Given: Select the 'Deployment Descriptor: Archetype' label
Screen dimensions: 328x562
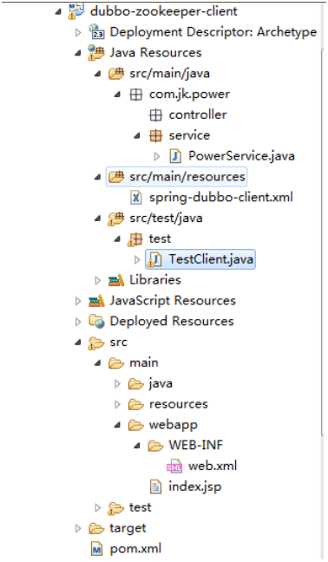Looking at the screenshot, I should click(x=213, y=32).
